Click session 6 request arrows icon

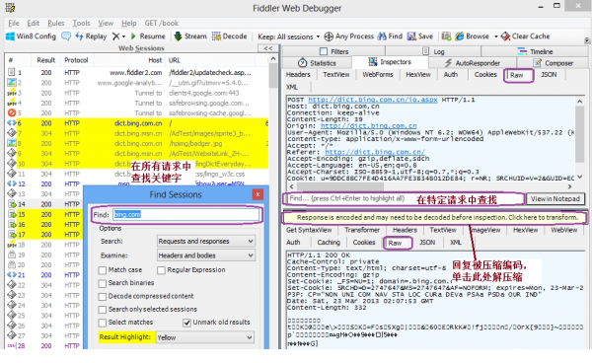[x=12, y=123]
